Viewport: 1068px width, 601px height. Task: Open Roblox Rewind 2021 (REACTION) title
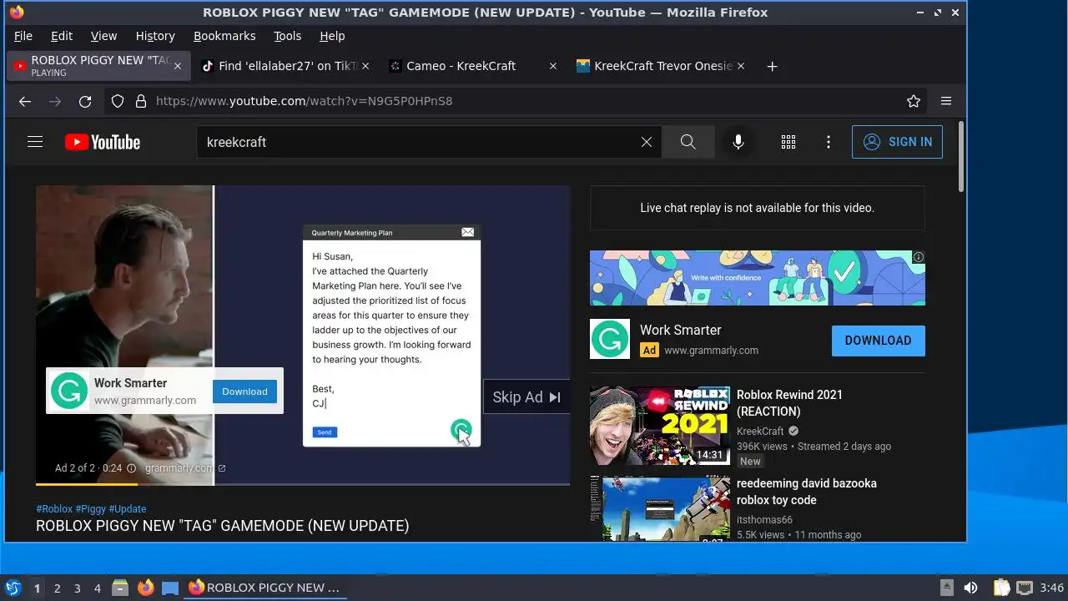pos(789,403)
